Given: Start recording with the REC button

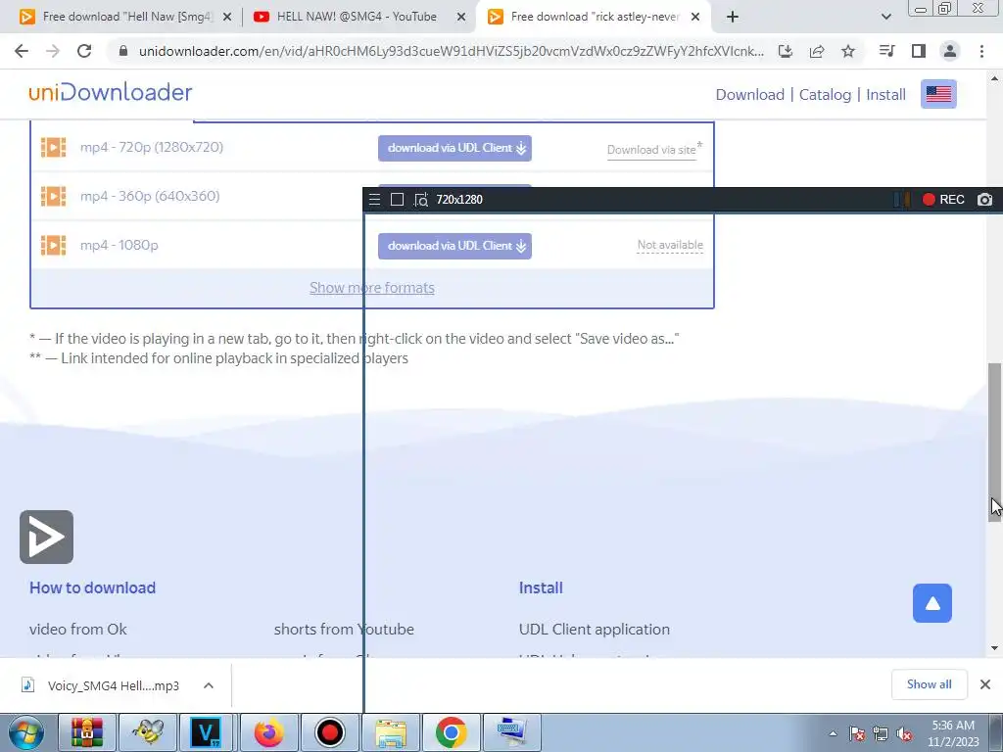Looking at the screenshot, I should coord(943,200).
